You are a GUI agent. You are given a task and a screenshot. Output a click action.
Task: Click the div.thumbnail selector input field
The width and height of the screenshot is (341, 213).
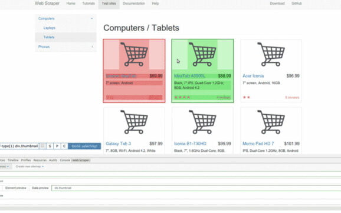coord(196,188)
